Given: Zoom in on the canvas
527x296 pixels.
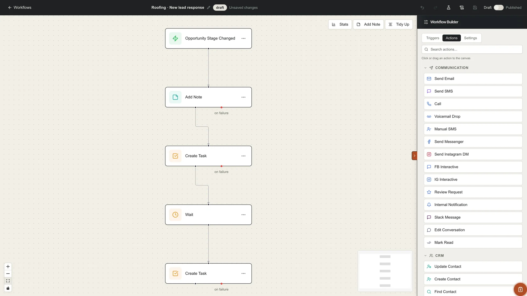Looking at the screenshot, I should (8, 266).
